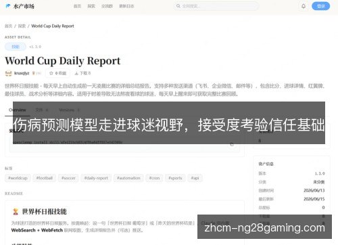This screenshot has height=245, width=338.
Task: Click the created date 2026/06/13
Action: point(314,190)
